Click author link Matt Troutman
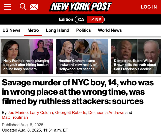This screenshot has width=161, height=135. click(15, 117)
